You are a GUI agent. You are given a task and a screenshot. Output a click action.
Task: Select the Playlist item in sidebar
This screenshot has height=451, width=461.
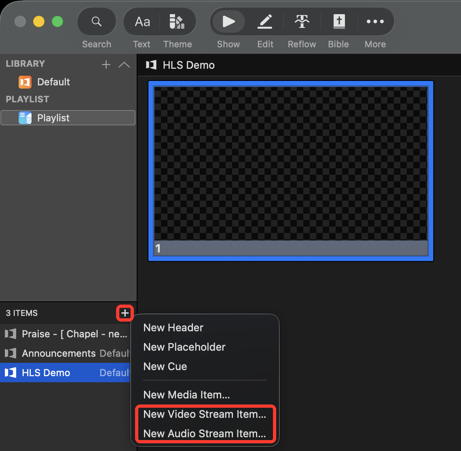[68, 118]
